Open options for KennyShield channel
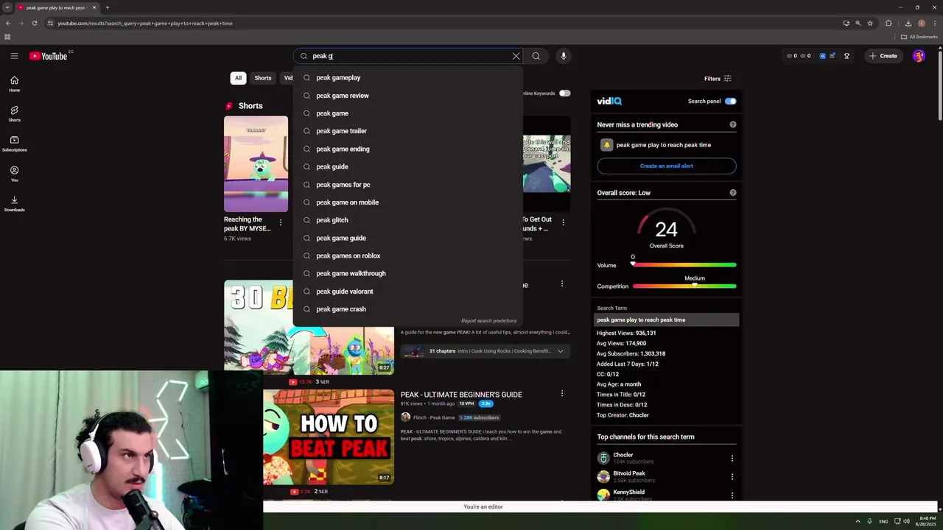This screenshot has height=530, width=943. [732, 495]
